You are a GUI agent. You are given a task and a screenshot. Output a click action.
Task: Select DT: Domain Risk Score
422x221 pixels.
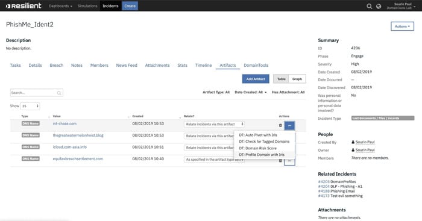click(257, 148)
